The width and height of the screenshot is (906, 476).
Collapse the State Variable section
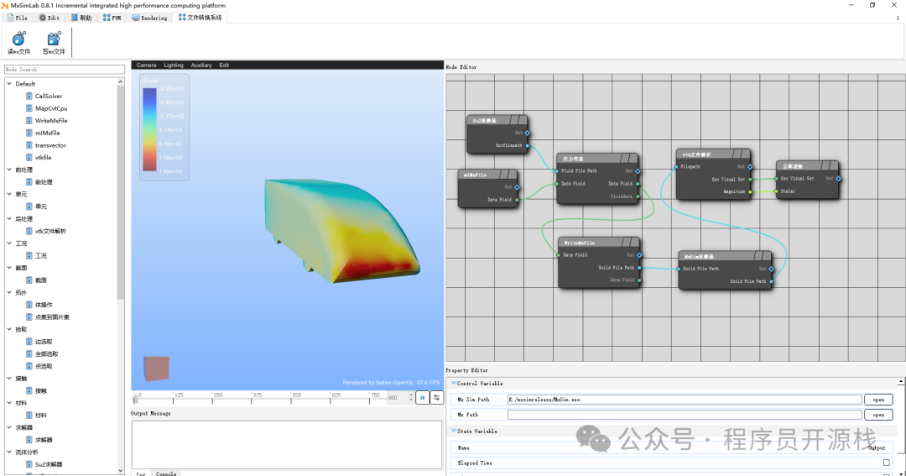454,432
